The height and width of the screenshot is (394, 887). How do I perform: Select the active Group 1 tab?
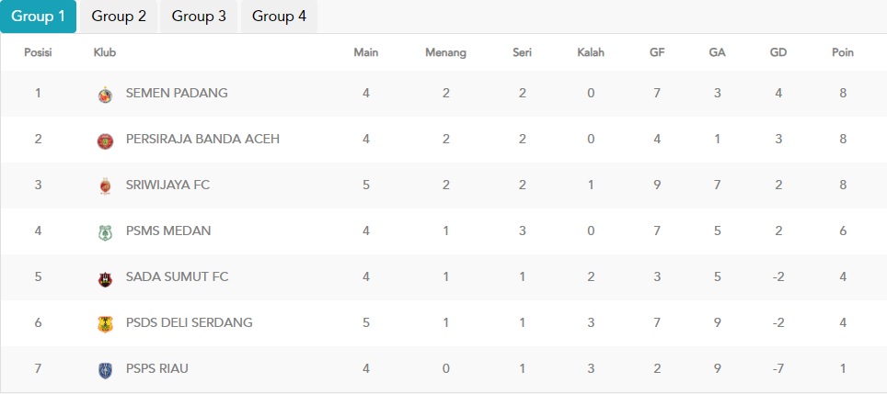coord(39,17)
